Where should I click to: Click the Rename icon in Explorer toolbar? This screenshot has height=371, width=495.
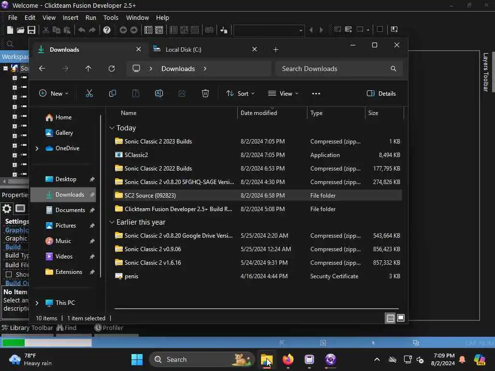coord(159,93)
